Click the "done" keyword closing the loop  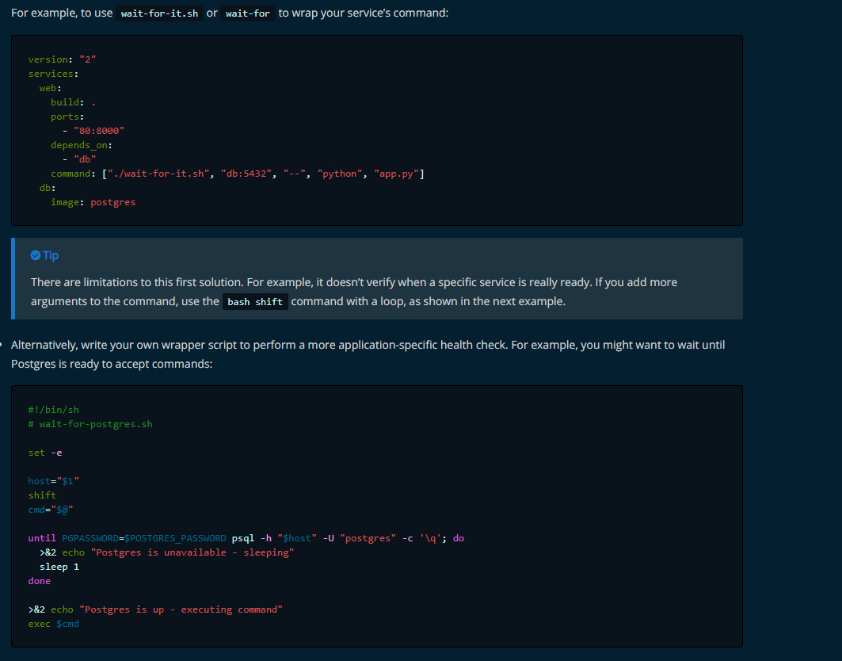tap(40, 581)
